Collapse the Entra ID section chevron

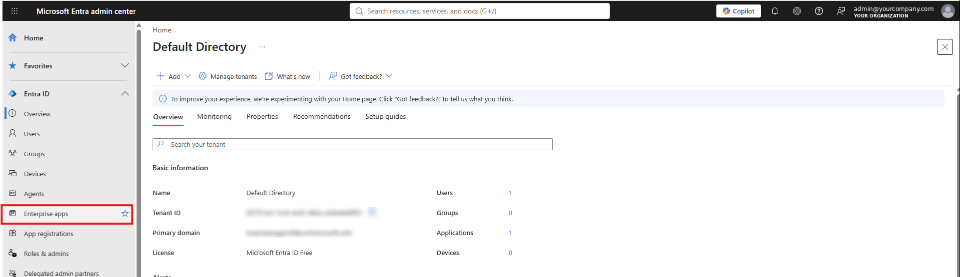click(125, 93)
